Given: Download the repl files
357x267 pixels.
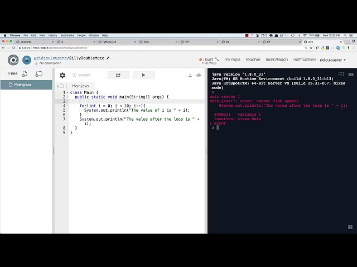Looking at the screenshot, I should [190, 75].
